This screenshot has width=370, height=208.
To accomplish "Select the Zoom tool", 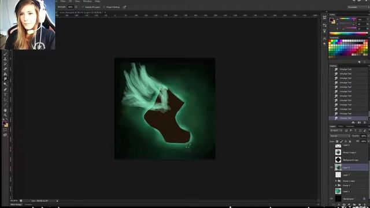I will (x=5, y=115).
